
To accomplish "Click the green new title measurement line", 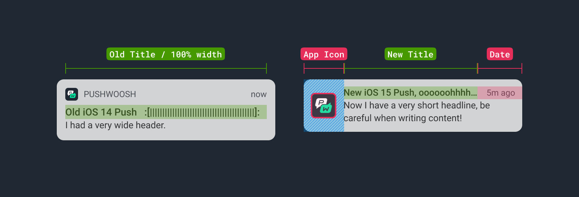I will pos(411,68).
